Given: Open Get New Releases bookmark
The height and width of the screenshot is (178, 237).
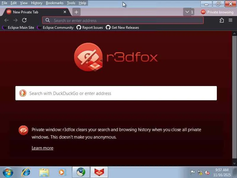Looking at the screenshot, I should pos(122,28).
